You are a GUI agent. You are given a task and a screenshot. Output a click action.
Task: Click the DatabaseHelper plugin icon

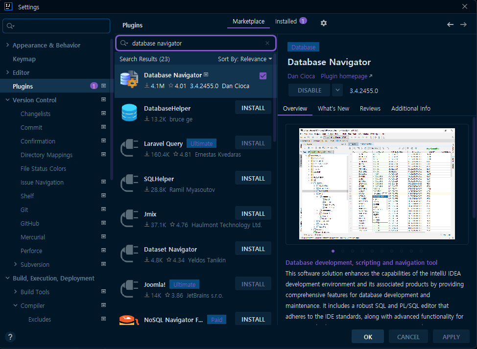pos(129,113)
